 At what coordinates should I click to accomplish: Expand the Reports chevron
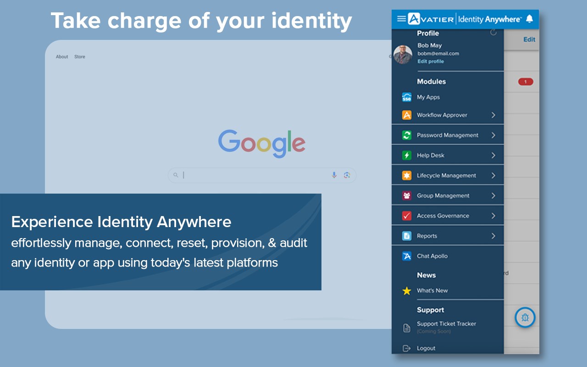click(x=493, y=236)
